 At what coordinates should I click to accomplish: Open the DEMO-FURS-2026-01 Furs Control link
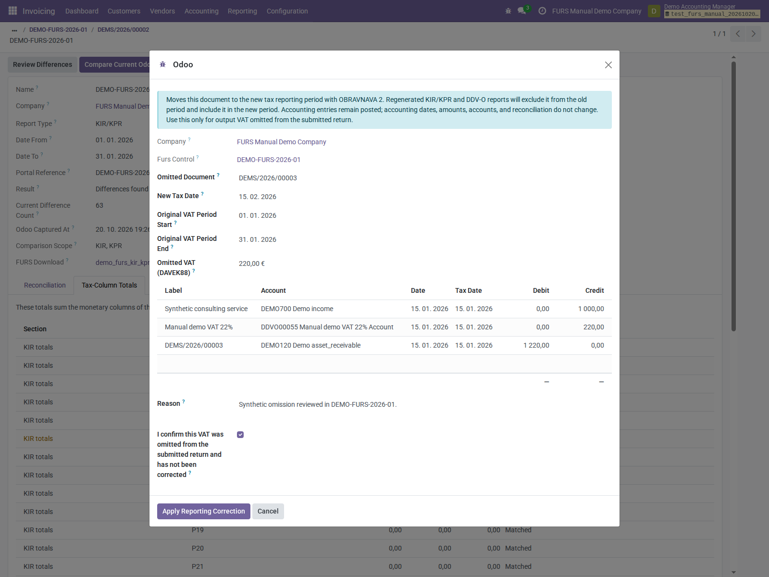(269, 160)
